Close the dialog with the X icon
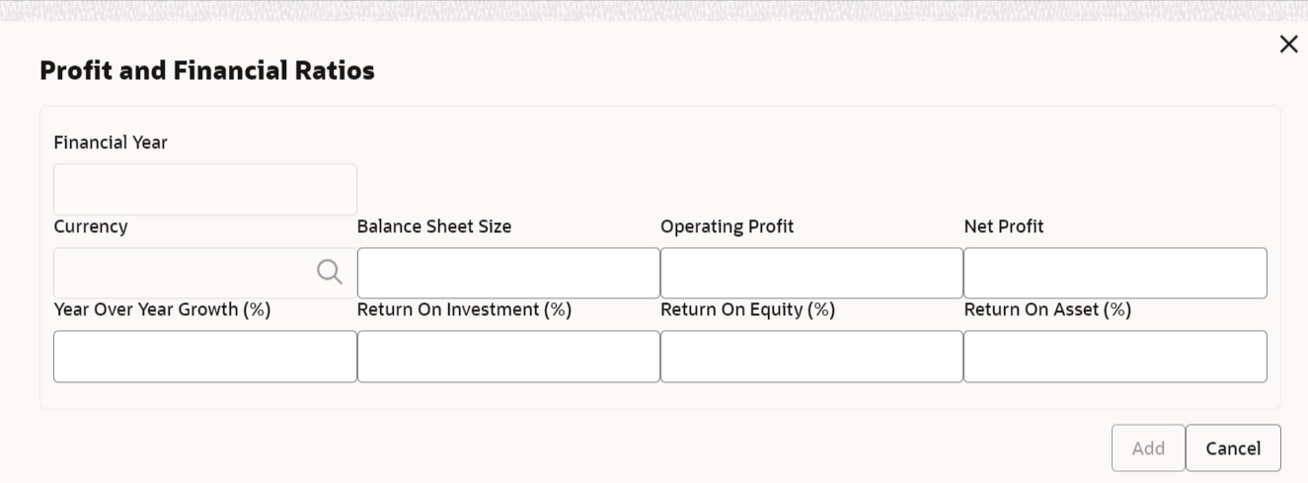The image size is (1308, 483). tap(1288, 44)
